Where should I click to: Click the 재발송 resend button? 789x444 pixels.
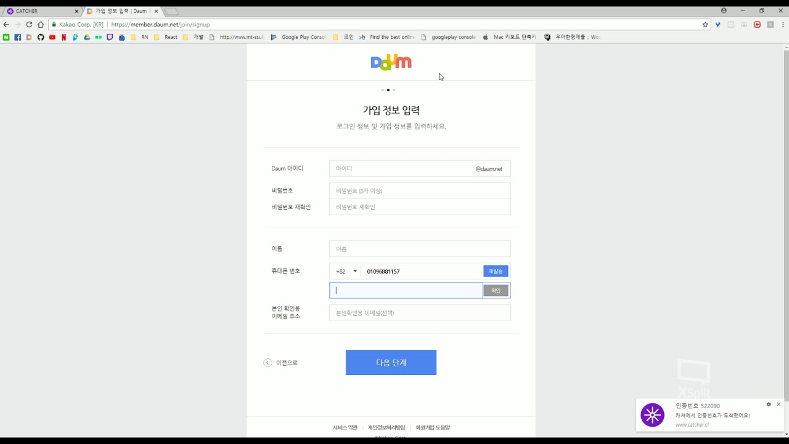point(496,271)
